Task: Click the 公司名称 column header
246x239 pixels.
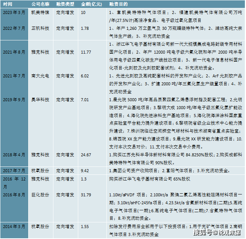Action: click(x=41, y=4)
